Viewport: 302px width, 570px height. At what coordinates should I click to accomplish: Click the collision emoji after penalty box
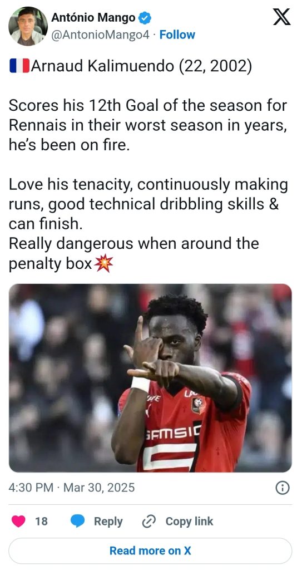[x=103, y=264]
